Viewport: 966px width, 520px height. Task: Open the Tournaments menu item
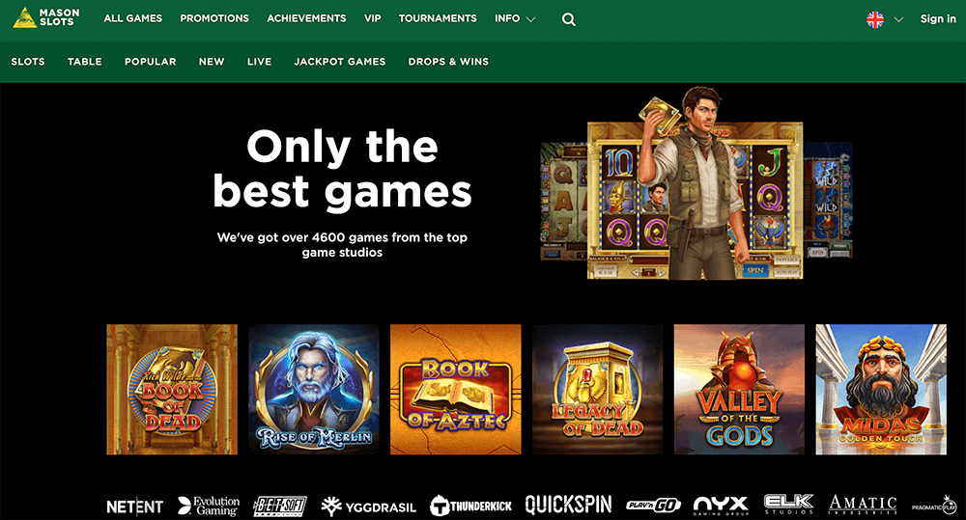tap(438, 18)
